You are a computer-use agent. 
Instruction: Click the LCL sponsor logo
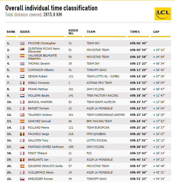pyautogui.click(x=163, y=14)
